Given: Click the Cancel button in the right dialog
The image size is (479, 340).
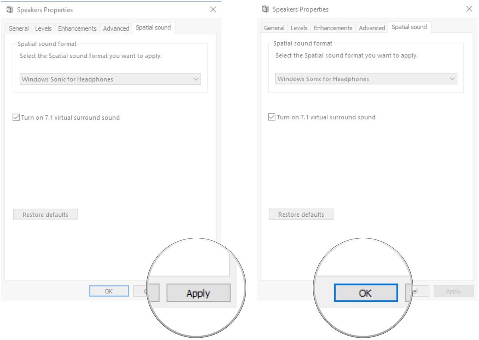Looking at the screenshot, I should [416, 291].
